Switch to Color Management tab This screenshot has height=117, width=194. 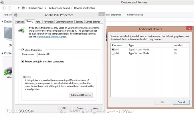point(64,22)
